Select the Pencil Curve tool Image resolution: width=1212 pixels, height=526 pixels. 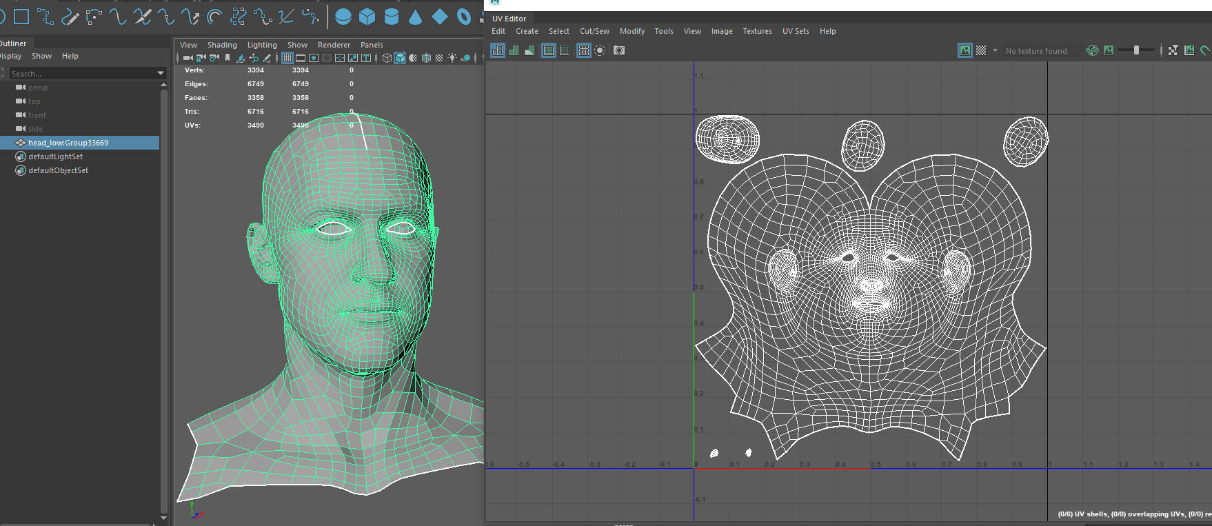coord(70,17)
